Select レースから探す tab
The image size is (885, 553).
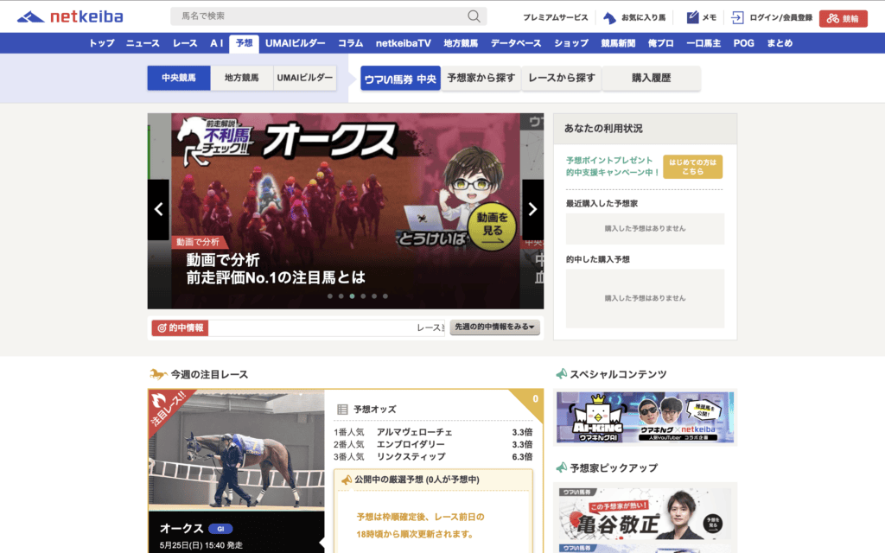pyautogui.click(x=562, y=79)
